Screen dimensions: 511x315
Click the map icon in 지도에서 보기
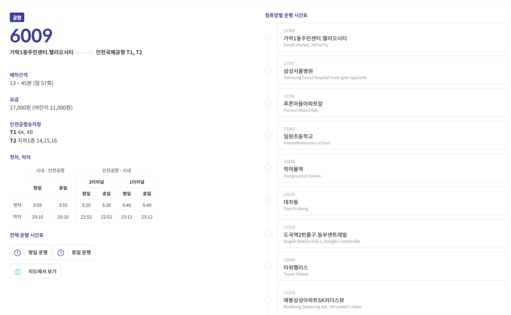[x=17, y=272]
